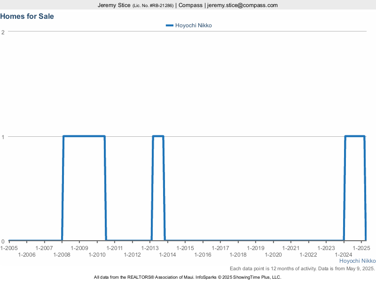Viewport: 376px width, 282px height.
Task: Click the x-axis label 1-2019
Action: tap(256, 248)
